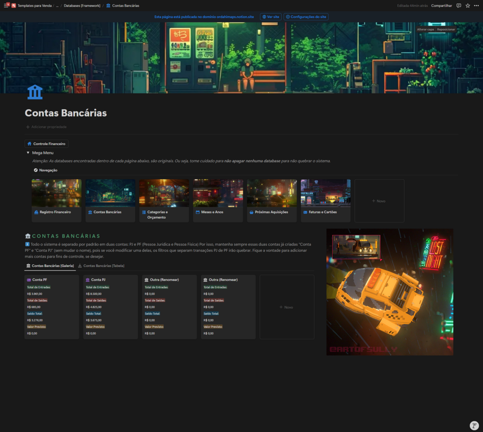Open the three-dots page options menu
The image size is (483, 432).
[x=476, y=6]
